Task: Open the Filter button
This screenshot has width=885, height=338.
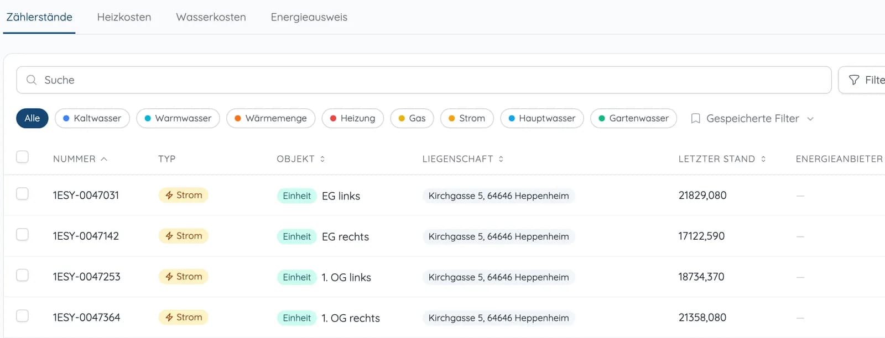Action: coord(863,80)
